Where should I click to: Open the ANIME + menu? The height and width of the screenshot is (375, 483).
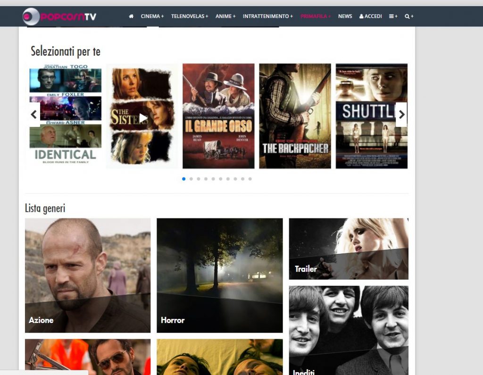click(225, 17)
